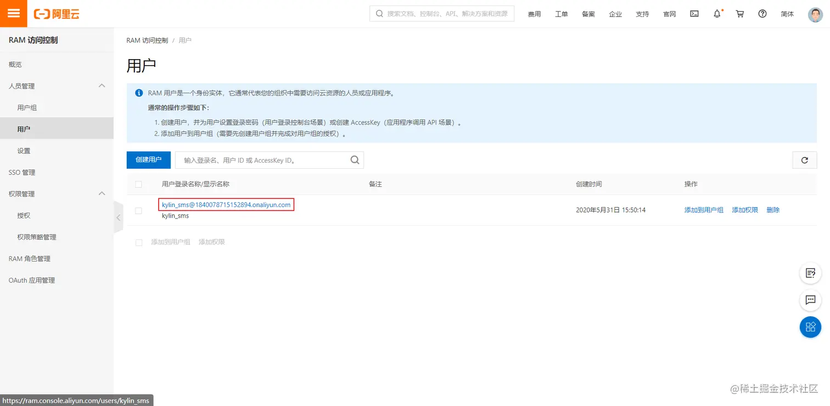Open the kylin_sms@1840078715152894.onaliyun.com user link
The width and height of the screenshot is (830, 406).
[x=226, y=204]
